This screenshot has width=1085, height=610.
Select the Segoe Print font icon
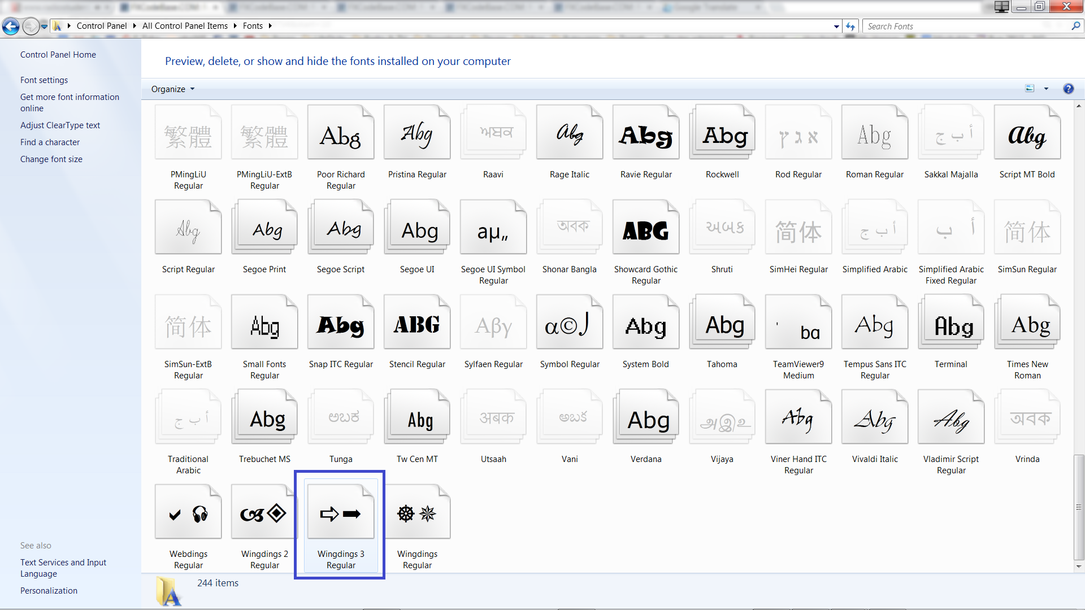coord(264,226)
